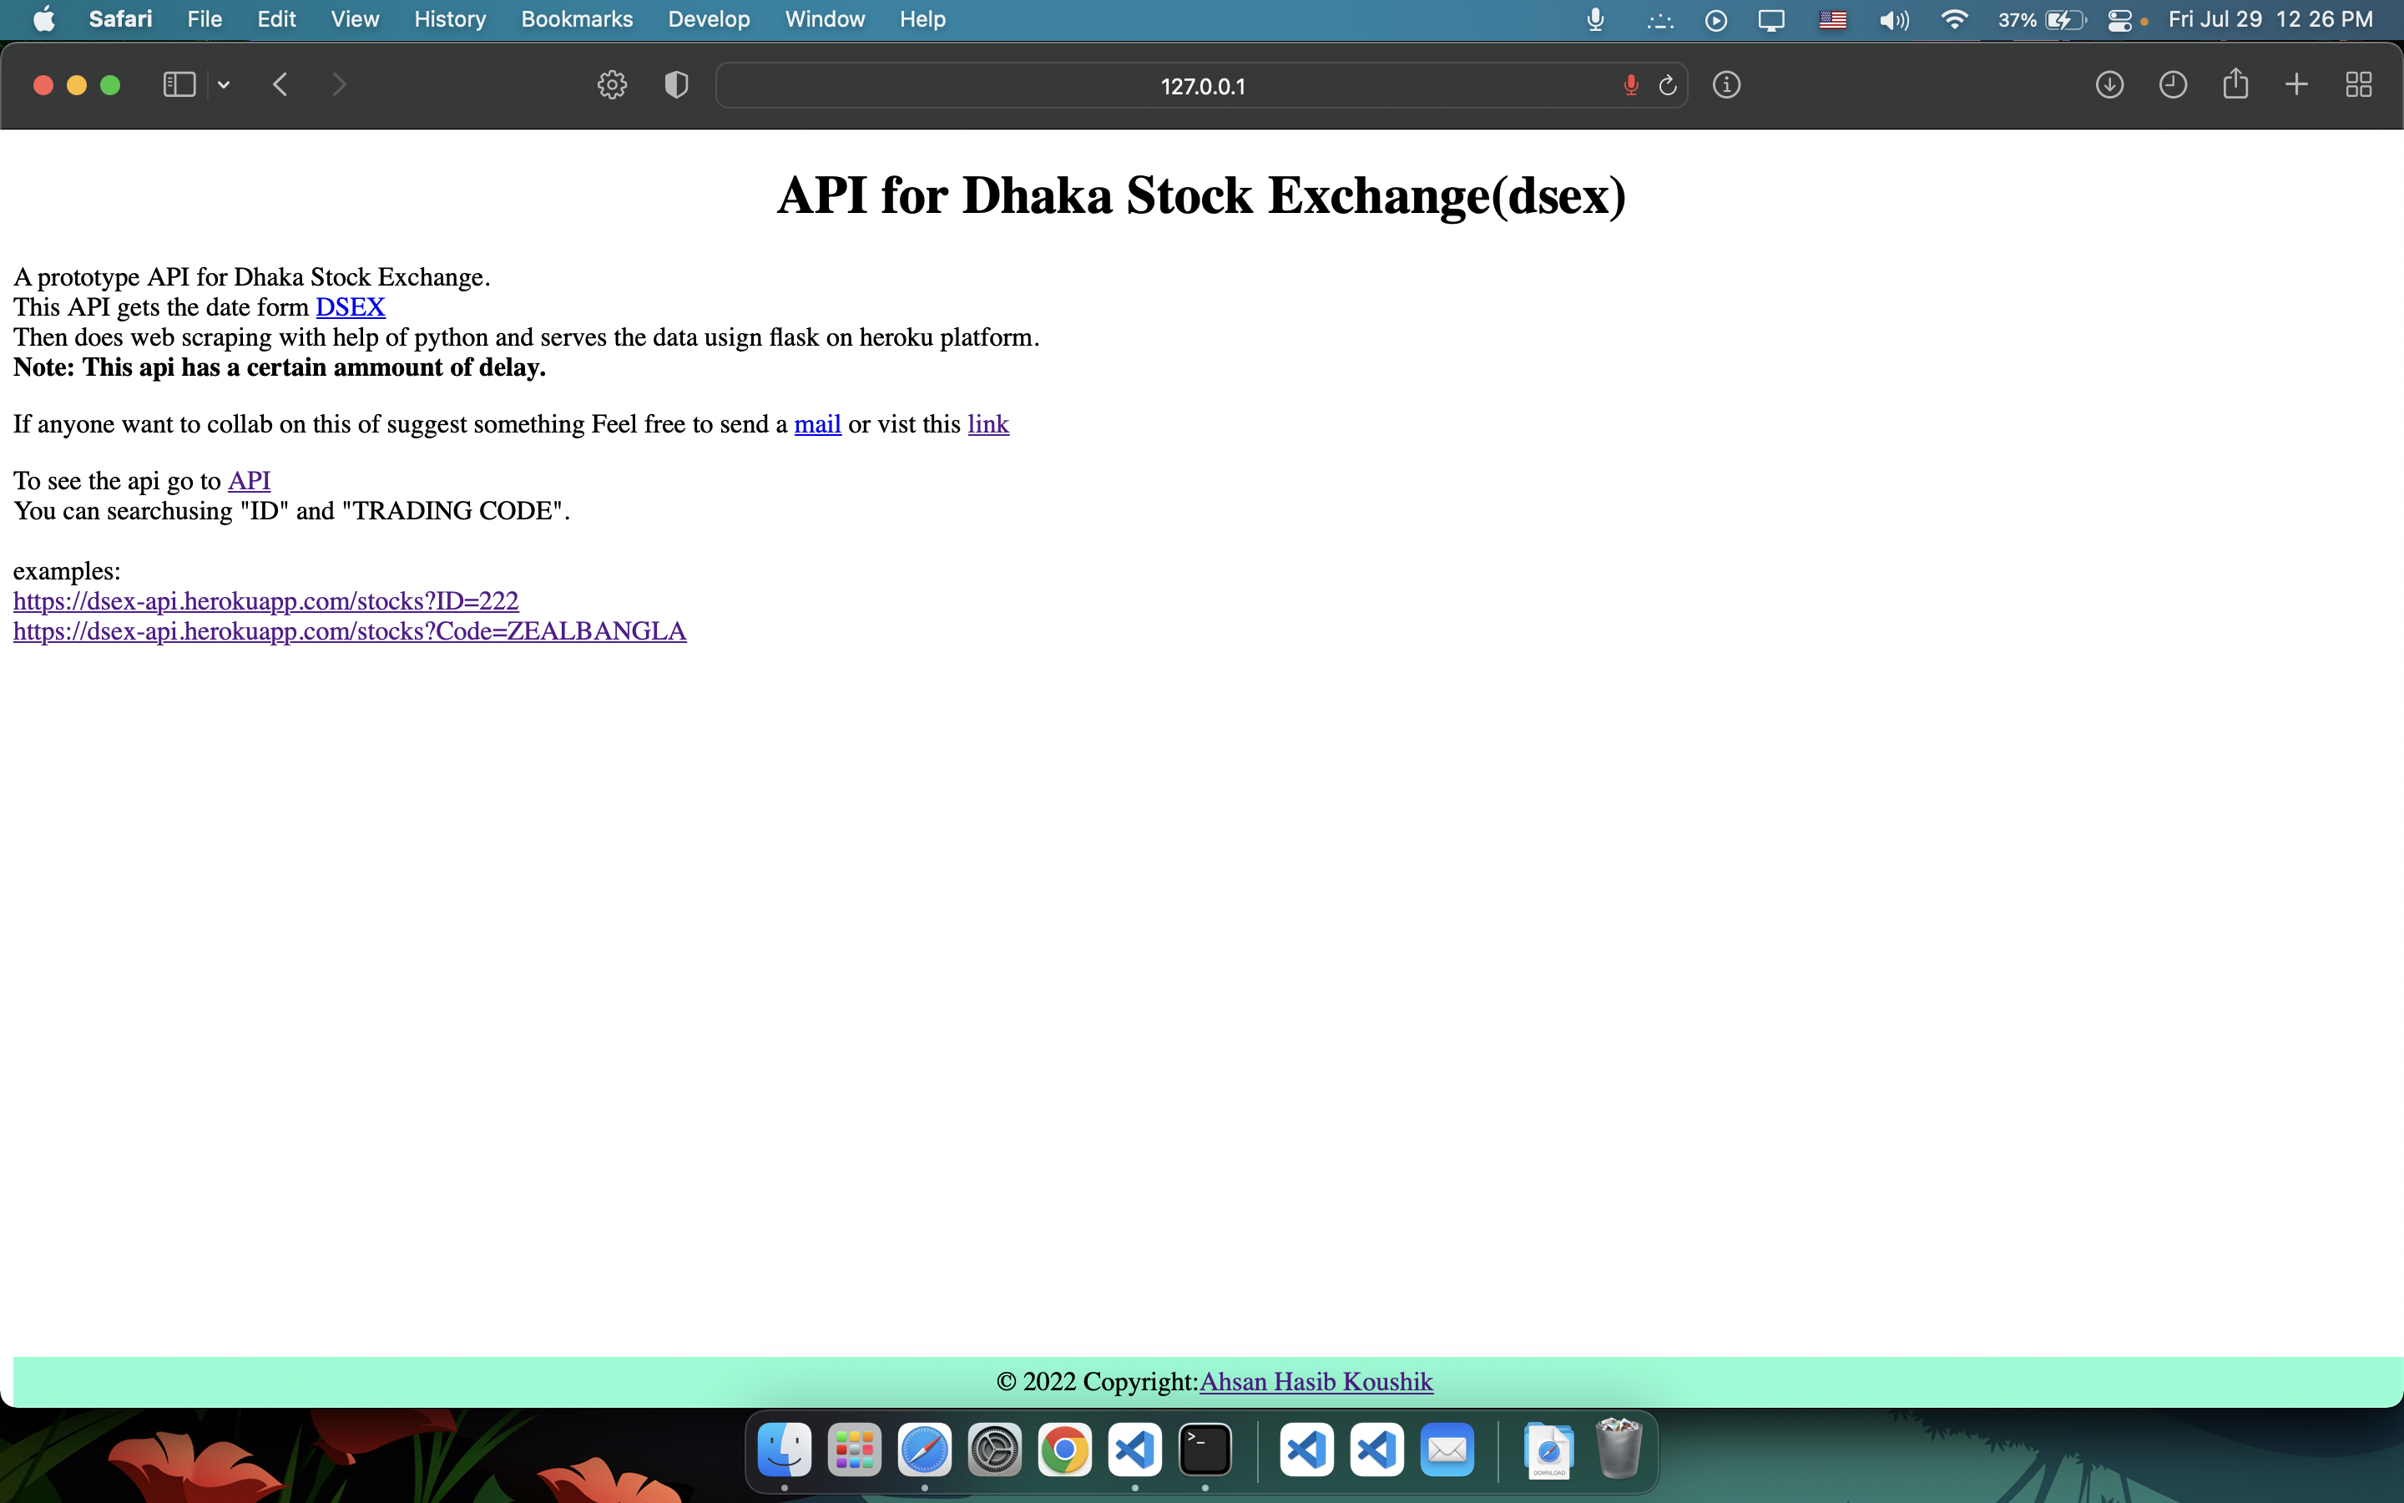Open the gear extension in toolbar

[x=612, y=85]
